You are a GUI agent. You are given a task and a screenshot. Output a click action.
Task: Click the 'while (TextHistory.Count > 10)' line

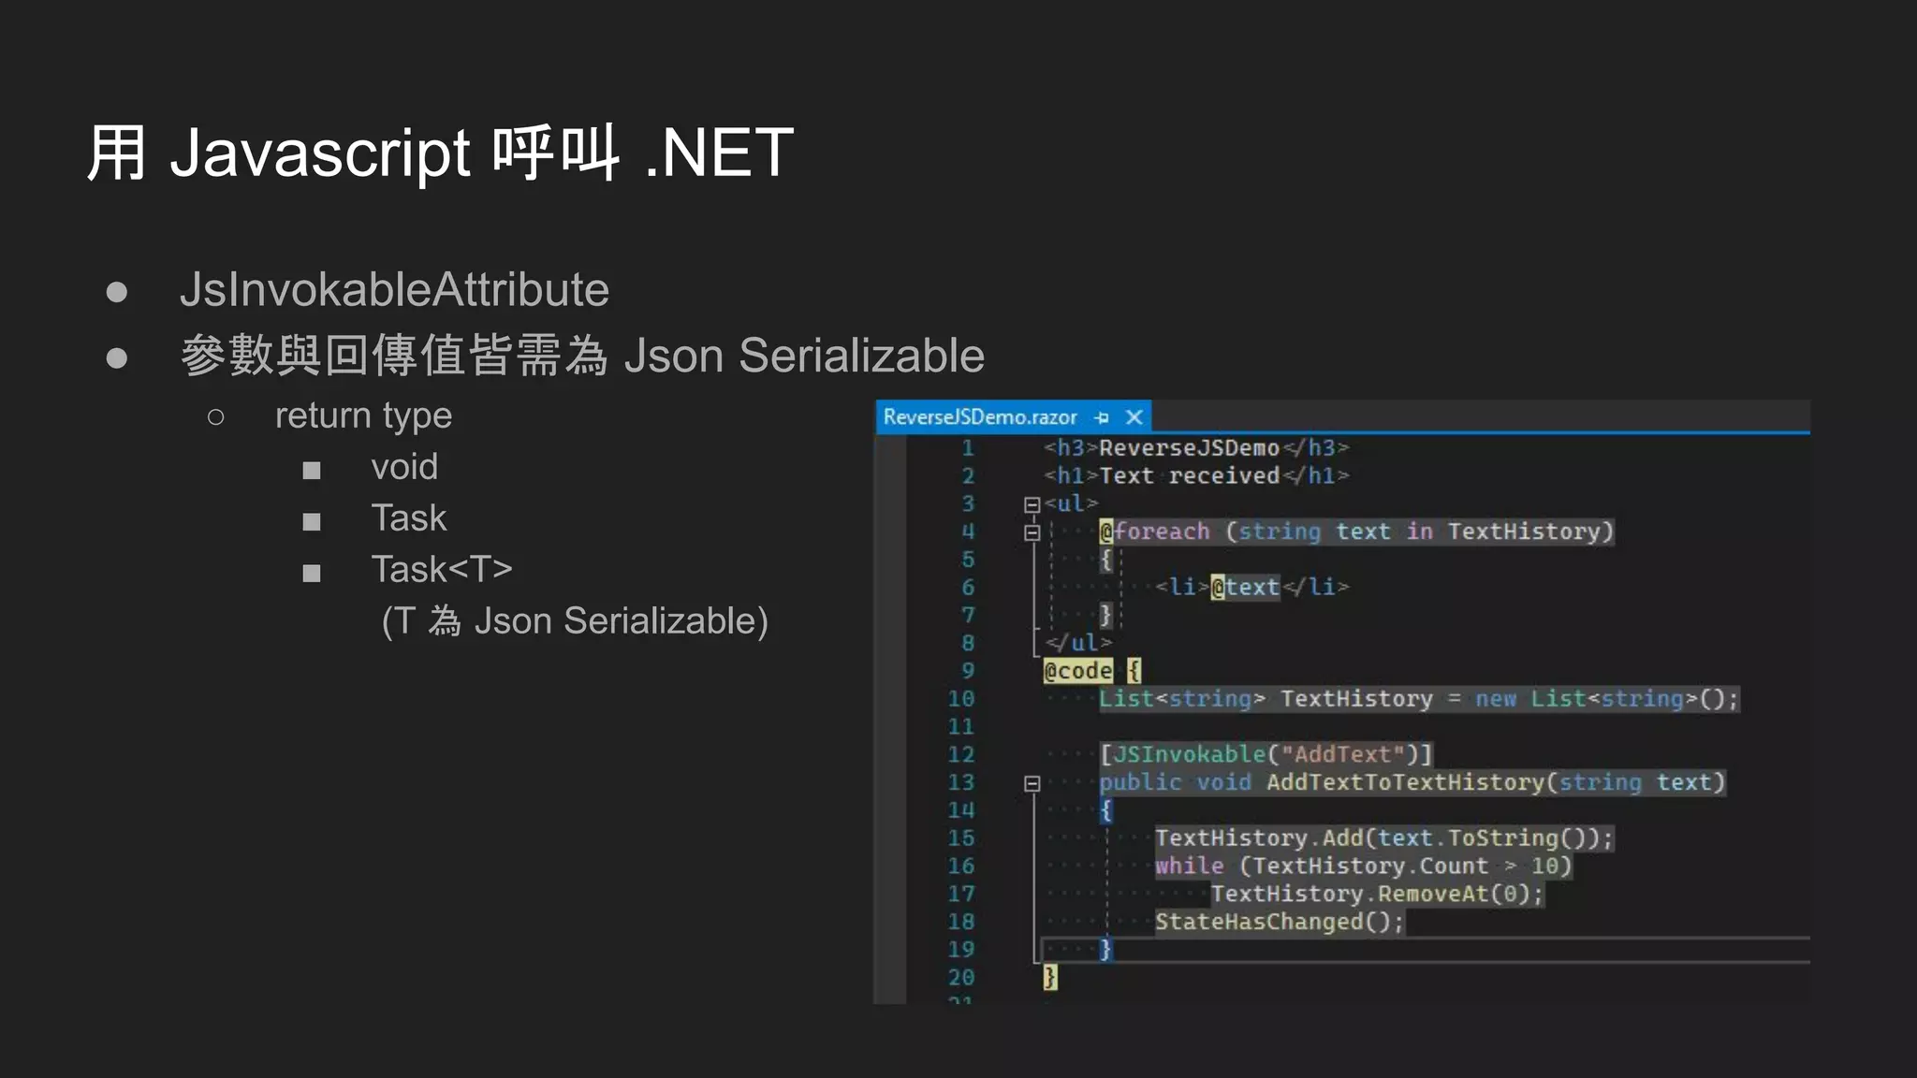tap(1363, 866)
